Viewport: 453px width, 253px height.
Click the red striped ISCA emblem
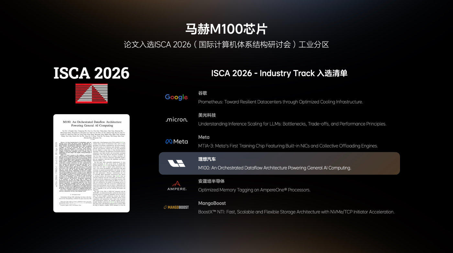[92, 93]
